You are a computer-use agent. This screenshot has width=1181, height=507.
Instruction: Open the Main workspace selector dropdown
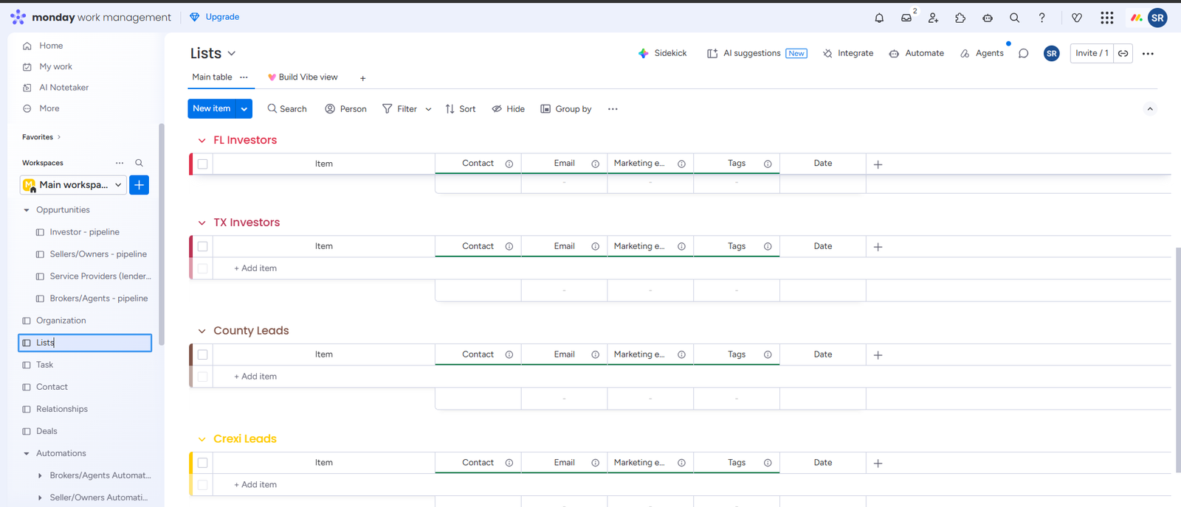point(74,185)
